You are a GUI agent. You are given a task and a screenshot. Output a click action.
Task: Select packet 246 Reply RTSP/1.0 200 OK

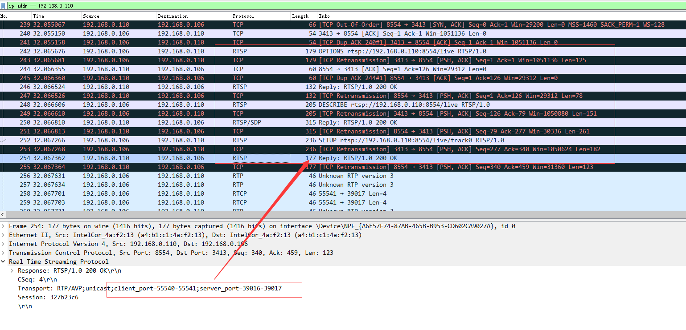(343, 87)
